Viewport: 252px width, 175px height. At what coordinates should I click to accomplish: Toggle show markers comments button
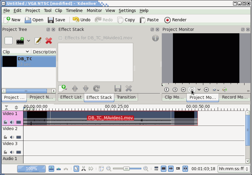coord(178,169)
